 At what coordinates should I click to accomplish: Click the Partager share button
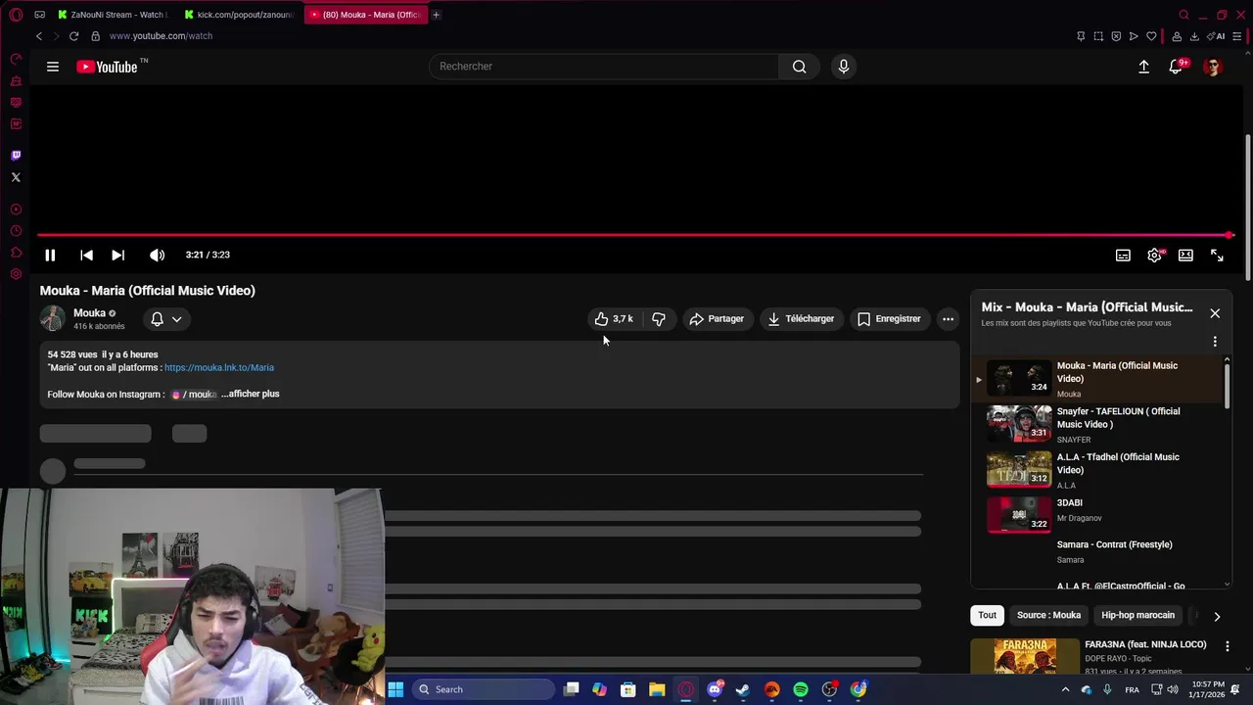pyautogui.click(x=717, y=319)
